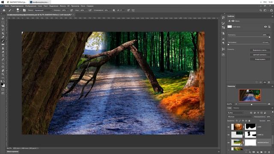This screenshot has width=274, height=154.
Task: Add layer style fx icon
Action: (250, 152)
